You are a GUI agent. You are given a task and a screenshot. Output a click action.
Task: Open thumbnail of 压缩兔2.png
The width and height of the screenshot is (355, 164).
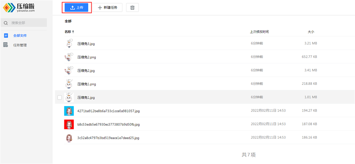pos(69,57)
